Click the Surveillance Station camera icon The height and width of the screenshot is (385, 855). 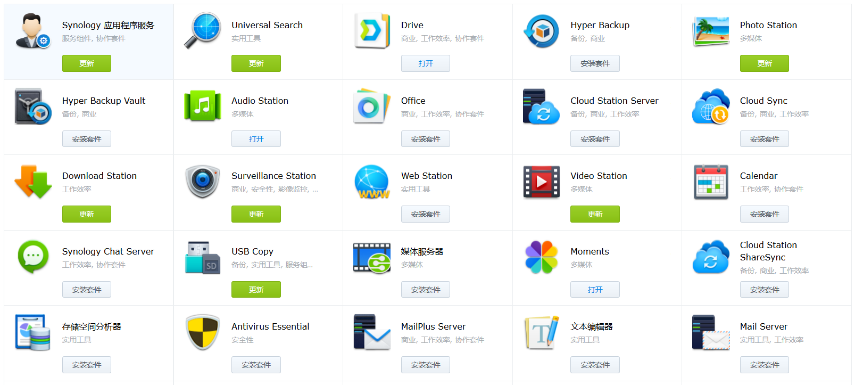click(202, 182)
